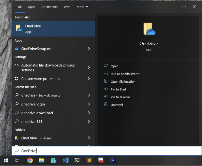
Task: Click the Open file location icon
Action: (x=106, y=81)
